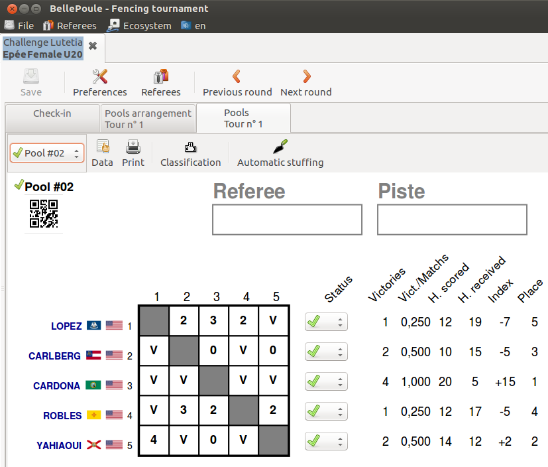
Task: Select ROBLES versus CARLBERG score cell
Action: tap(184, 410)
